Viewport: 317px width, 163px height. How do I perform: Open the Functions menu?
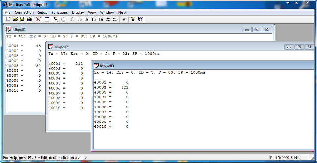[x=60, y=12]
